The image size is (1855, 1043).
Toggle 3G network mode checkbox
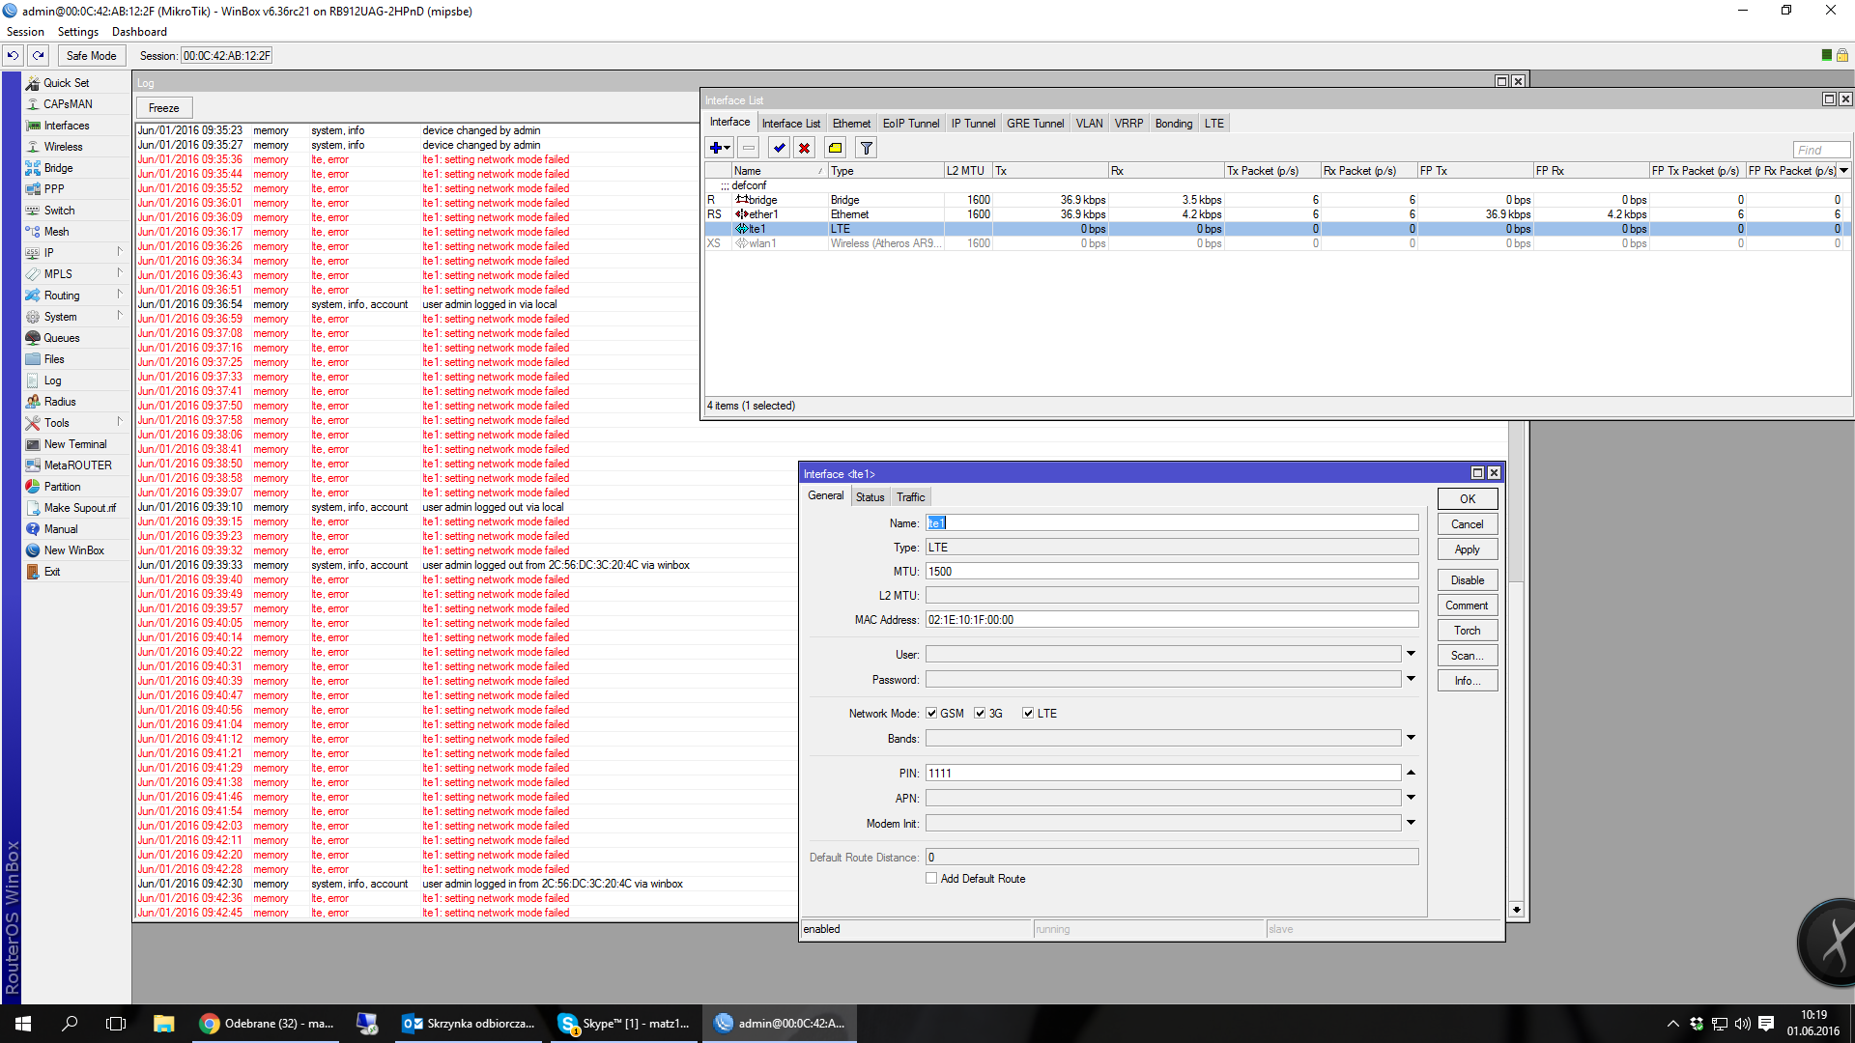(980, 714)
